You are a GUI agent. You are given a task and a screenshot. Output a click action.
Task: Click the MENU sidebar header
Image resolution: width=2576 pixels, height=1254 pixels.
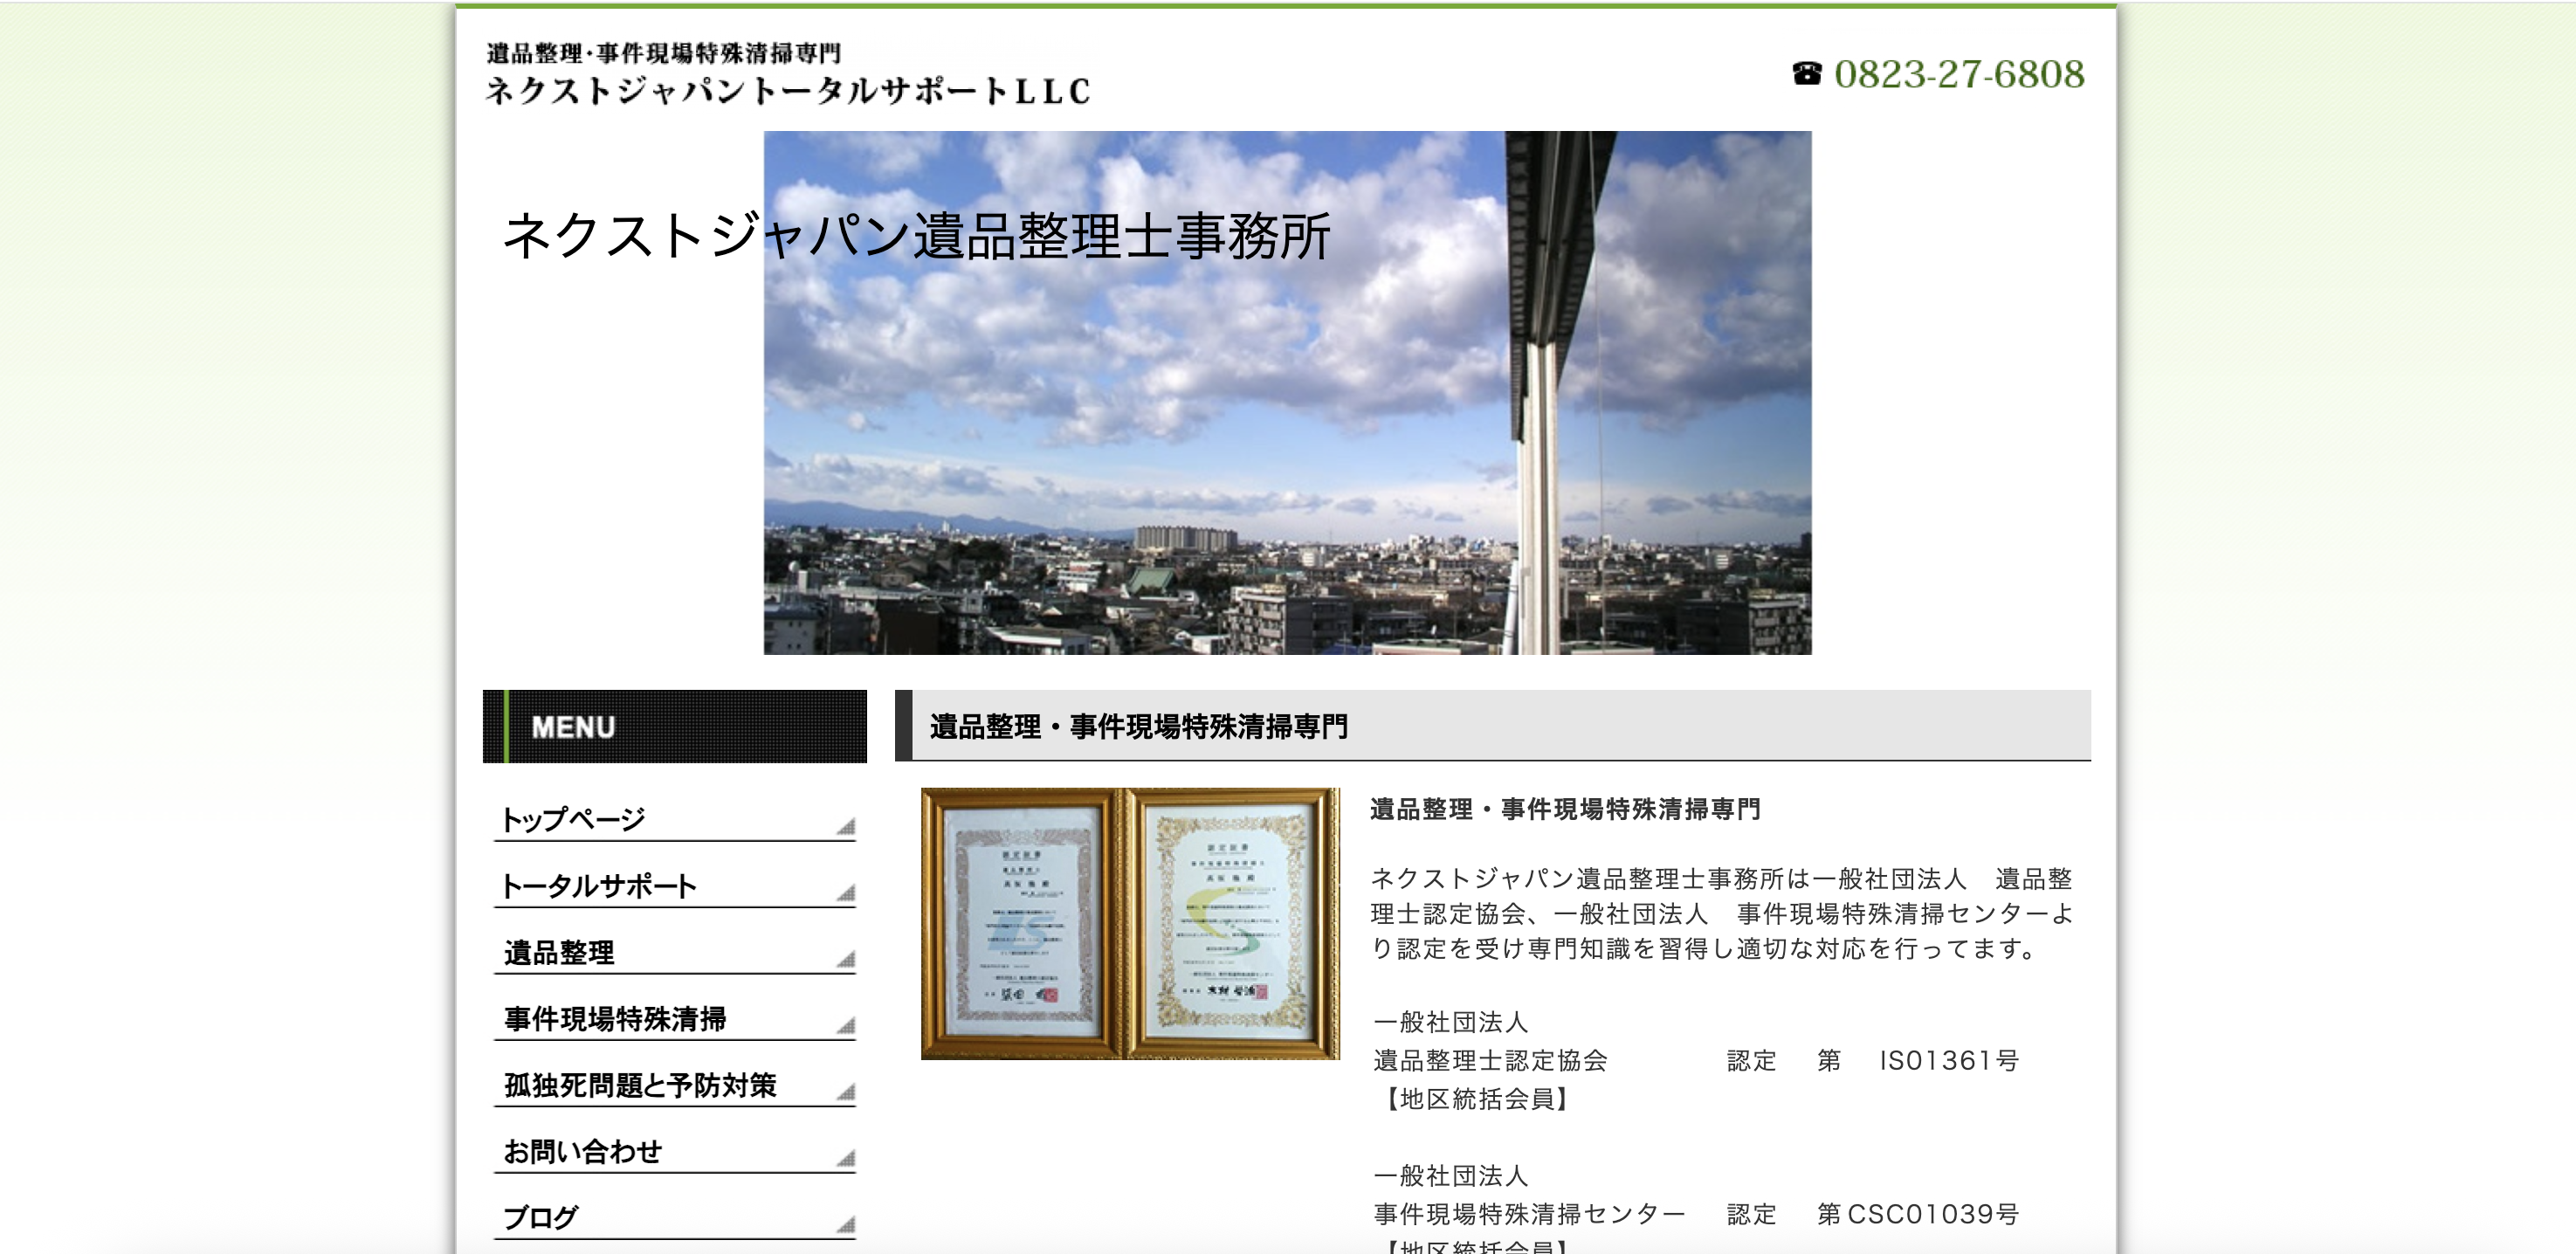pyautogui.click(x=675, y=726)
